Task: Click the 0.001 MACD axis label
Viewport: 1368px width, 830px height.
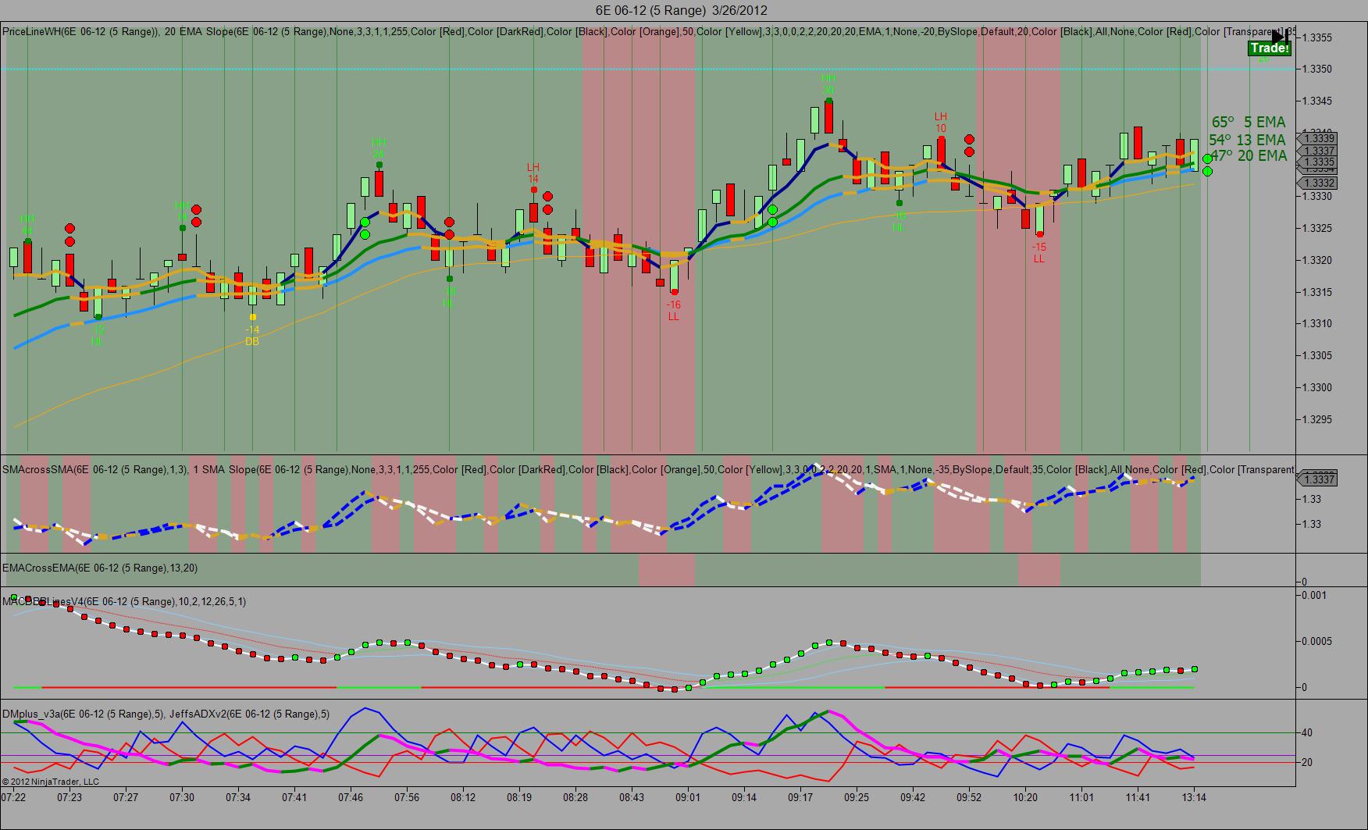Action: tap(1314, 595)
